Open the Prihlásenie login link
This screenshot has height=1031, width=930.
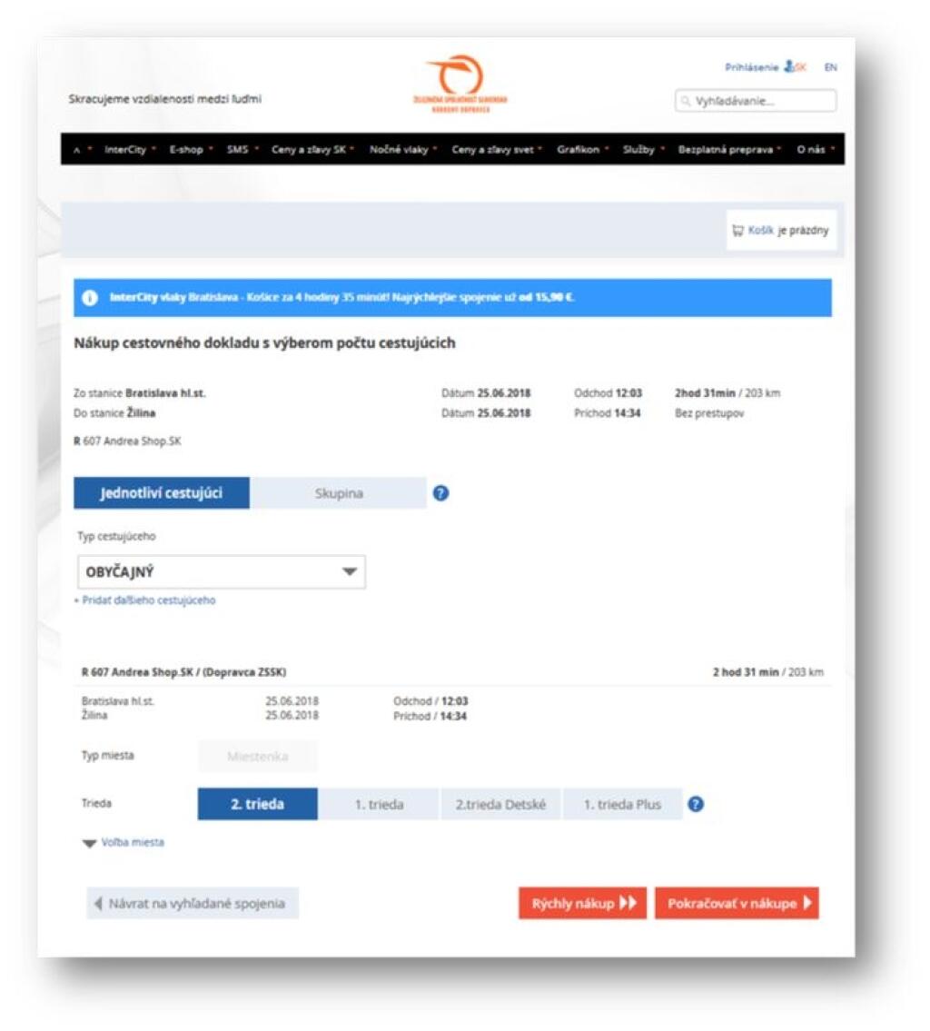751,67
